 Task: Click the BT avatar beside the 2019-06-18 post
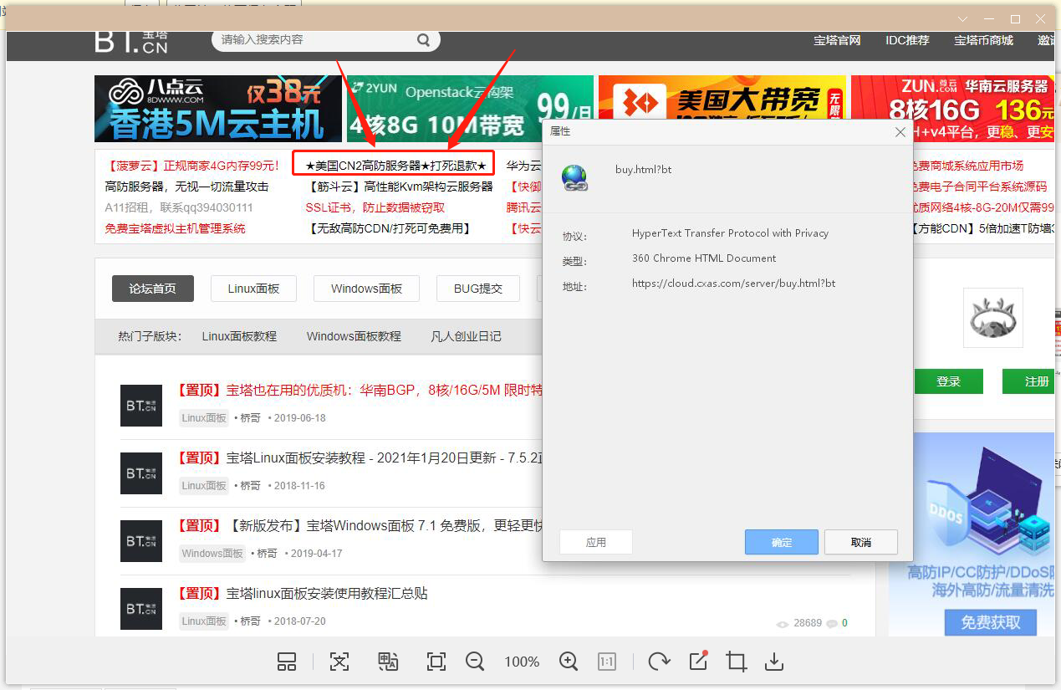point(141,406)
